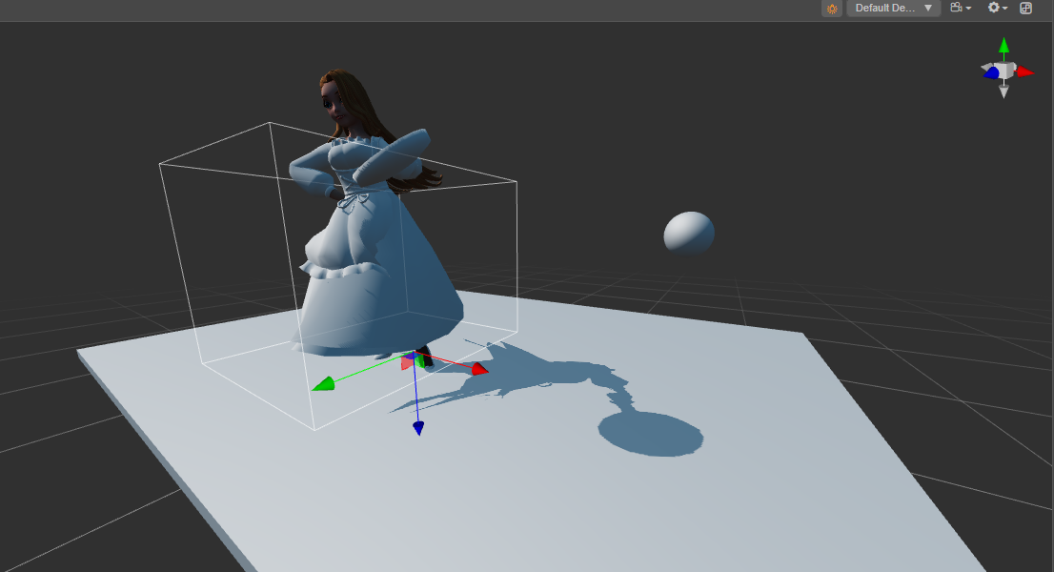Viewport: 1054px width, 572px height.
Task: Open the gear settings dropdown
Action: [997, 8]
